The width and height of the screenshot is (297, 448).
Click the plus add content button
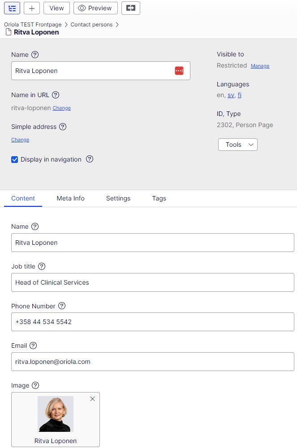(32, 8)
